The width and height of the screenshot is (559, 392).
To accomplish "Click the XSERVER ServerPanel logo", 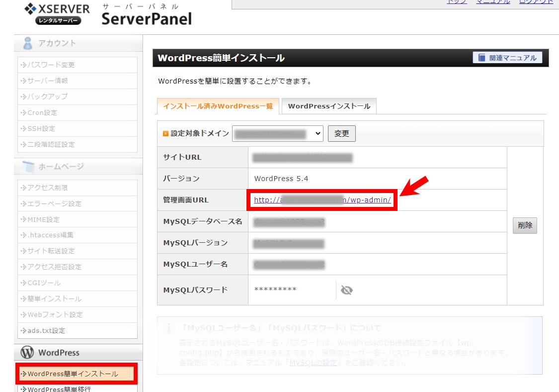I will click(108, 14).
